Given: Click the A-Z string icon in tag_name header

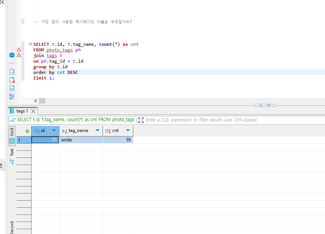Looking at the screenshot, I should (x=65, y=131).
